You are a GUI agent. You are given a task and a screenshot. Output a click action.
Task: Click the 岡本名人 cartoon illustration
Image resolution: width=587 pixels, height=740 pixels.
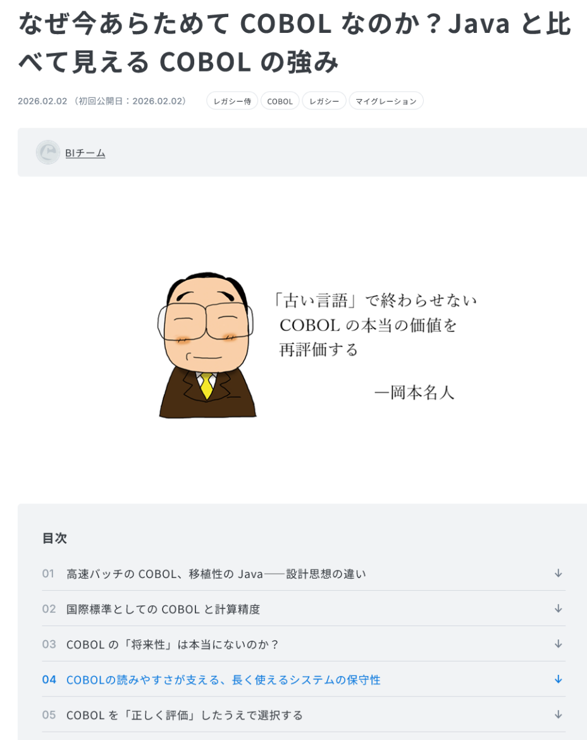207,345
